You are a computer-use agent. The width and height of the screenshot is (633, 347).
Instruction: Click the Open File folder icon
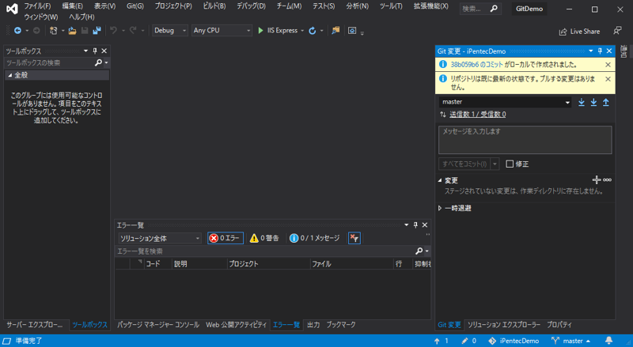[72, 30]
